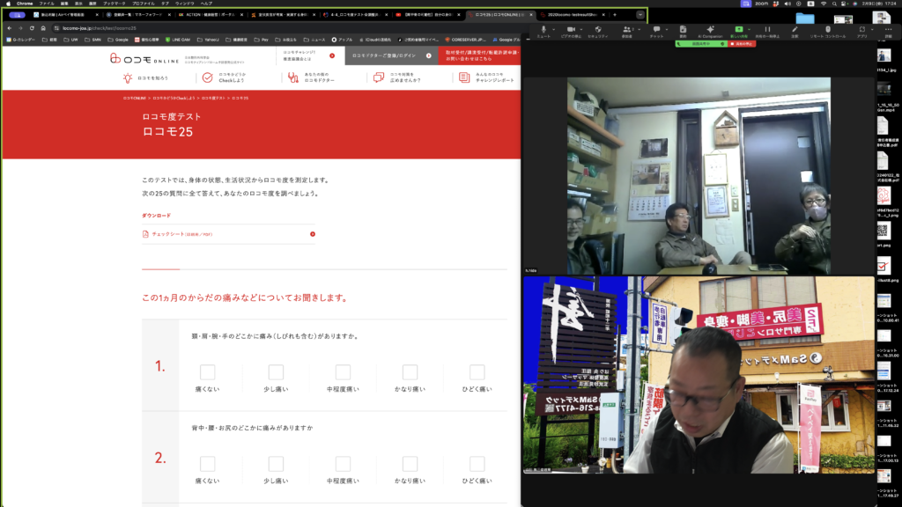Open the Yahoo!J bookmarks folder
This screenshot has width=902, height=507.
click(208, 40)
